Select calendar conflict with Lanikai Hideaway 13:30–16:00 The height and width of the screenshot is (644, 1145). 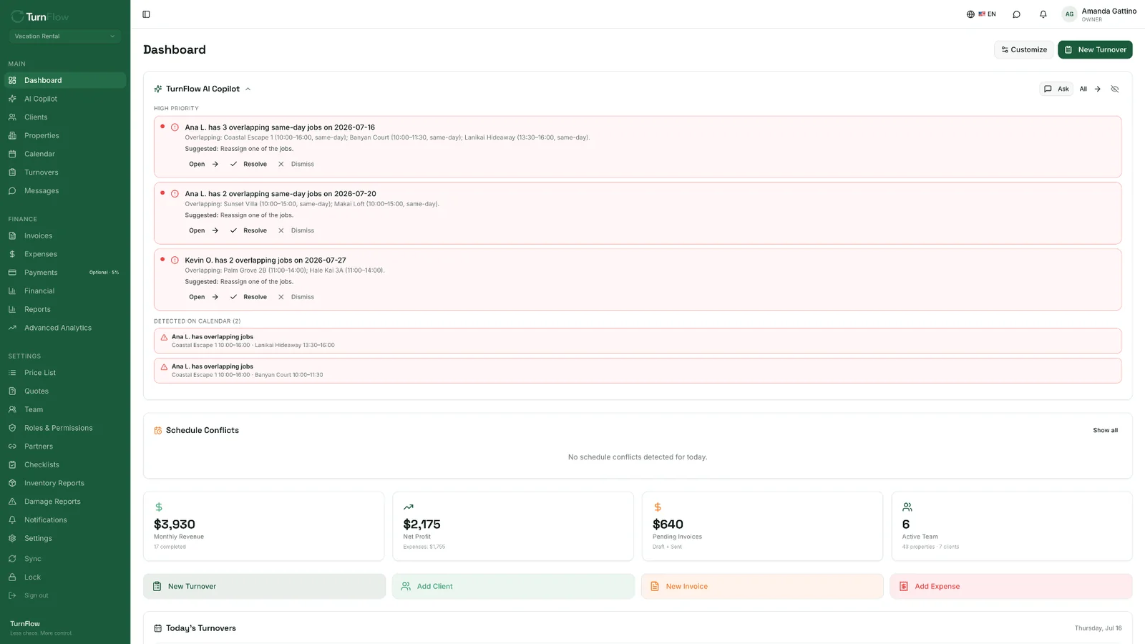click(638, 341)
